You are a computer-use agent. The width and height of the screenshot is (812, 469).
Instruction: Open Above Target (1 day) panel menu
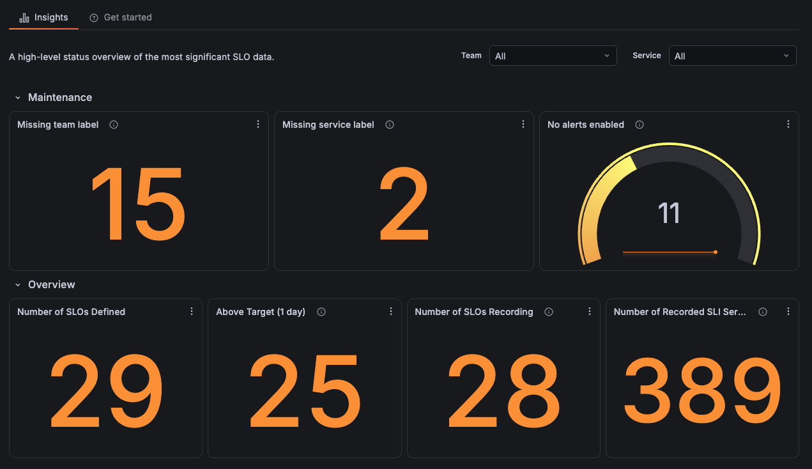391,312
